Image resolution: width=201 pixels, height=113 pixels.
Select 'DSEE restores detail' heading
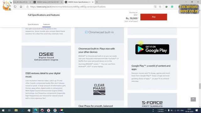point(43,75)
